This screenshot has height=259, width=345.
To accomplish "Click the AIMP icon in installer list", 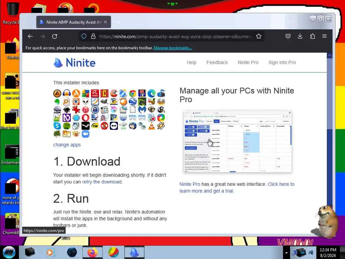I will coord(57,93).
